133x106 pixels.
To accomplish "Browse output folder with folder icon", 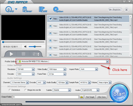I will (x=82, y=97).
